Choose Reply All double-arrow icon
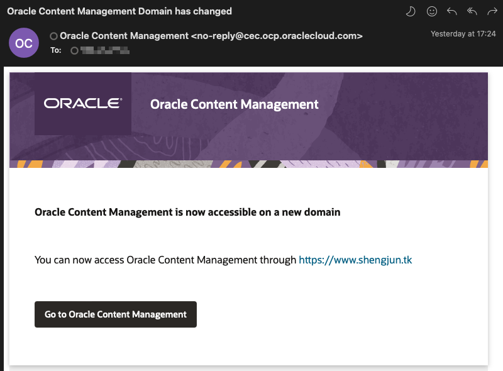Image resolution: width=503 pixels, height=371 pixels. (x=472, y=11)
